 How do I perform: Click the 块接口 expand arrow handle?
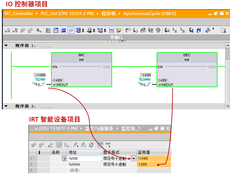pyautogui.click(x=122, y=41)
